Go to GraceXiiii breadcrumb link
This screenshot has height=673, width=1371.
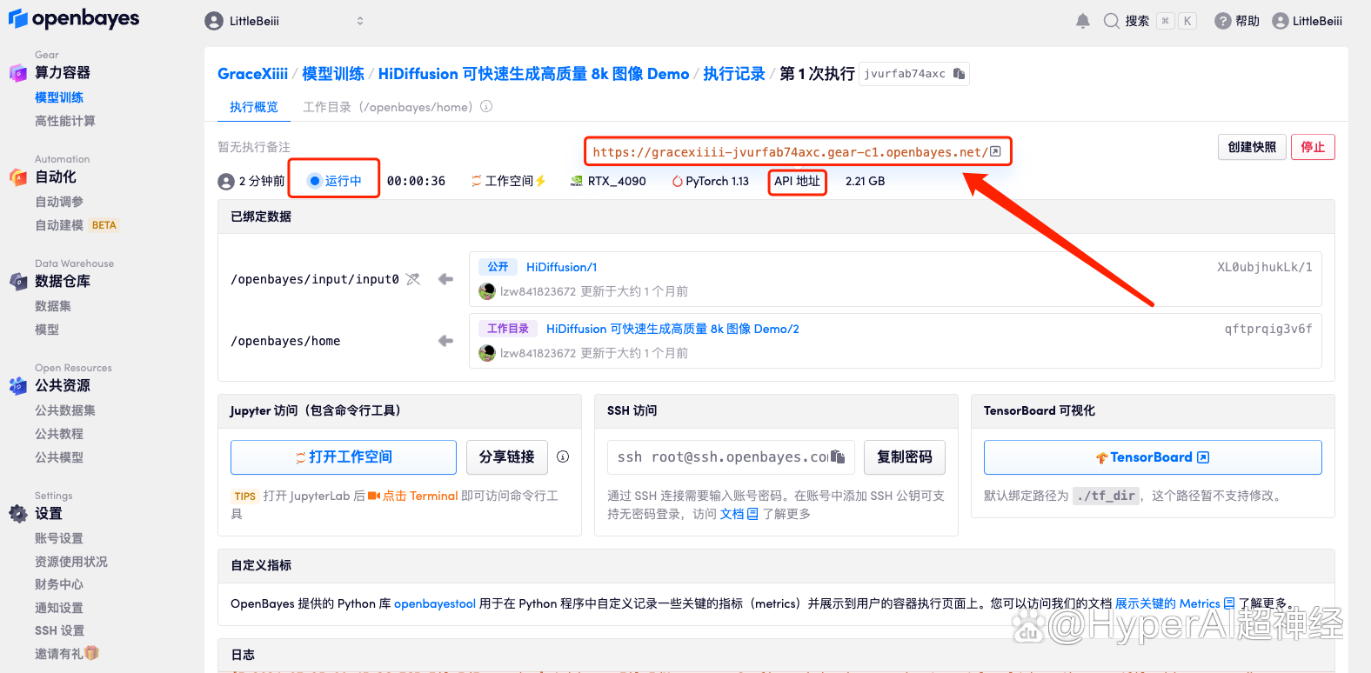[x=252, y=74]
